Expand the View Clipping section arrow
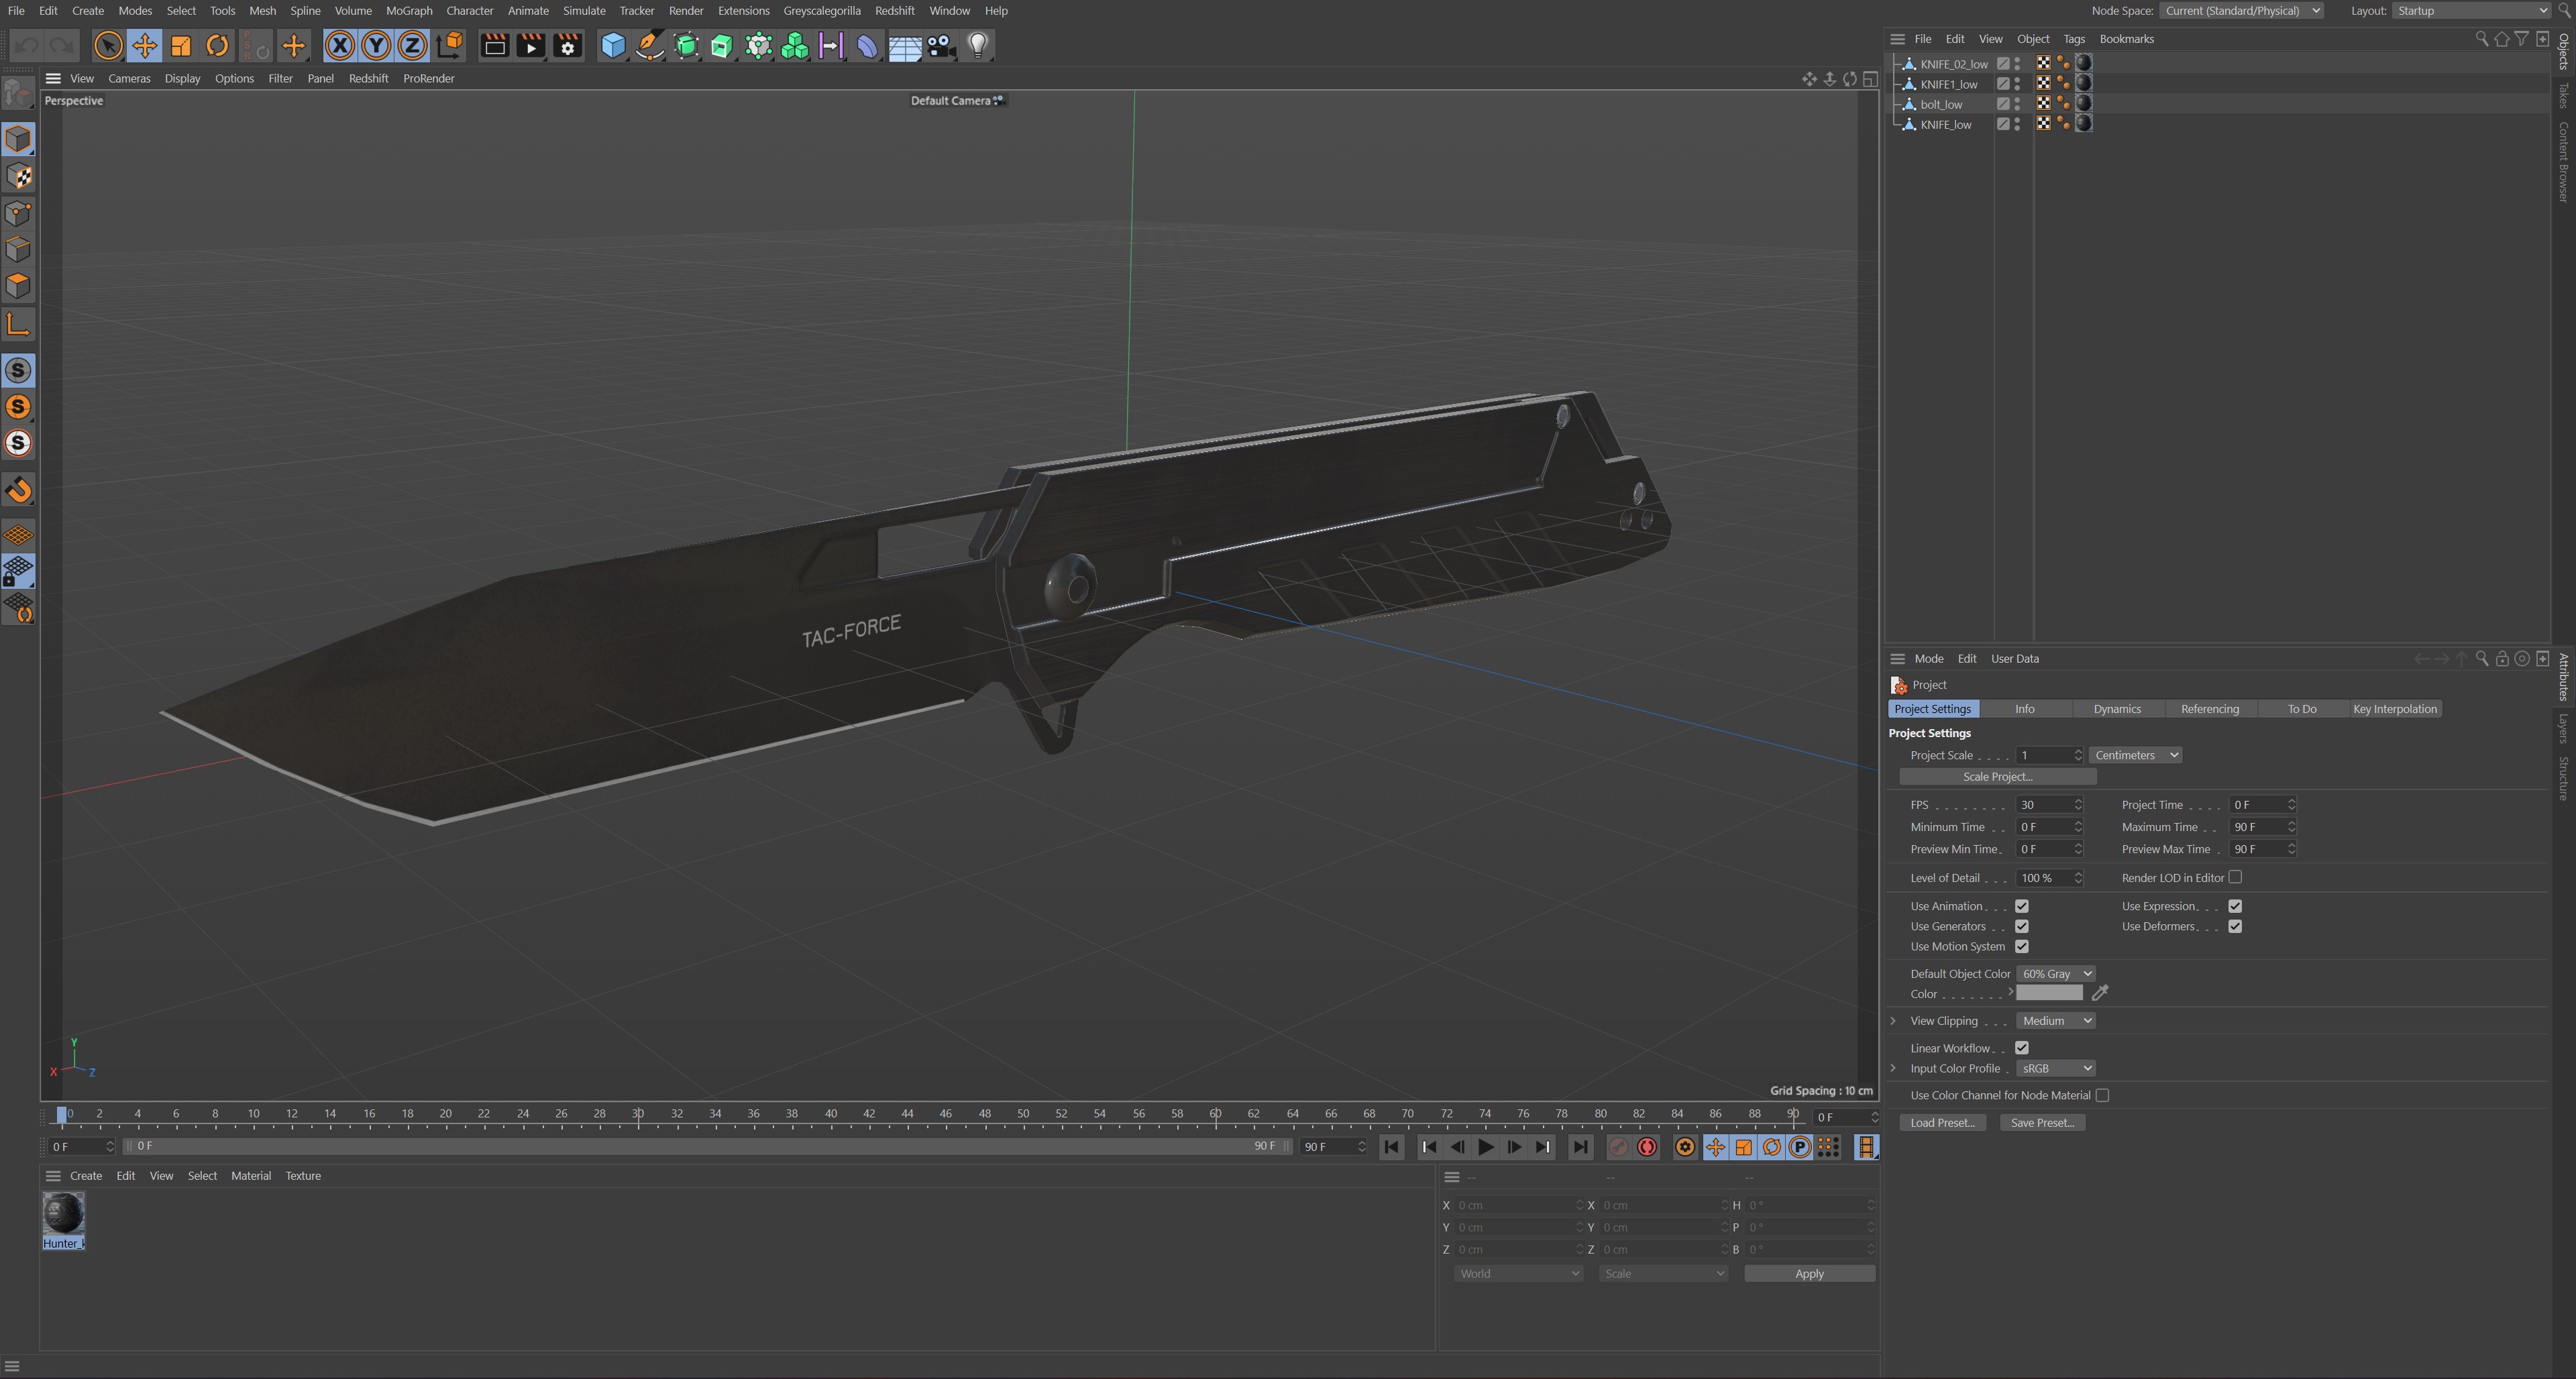Image resolution: width=2576 pixels, height=1379 pixels. tap(1893, 1021)
